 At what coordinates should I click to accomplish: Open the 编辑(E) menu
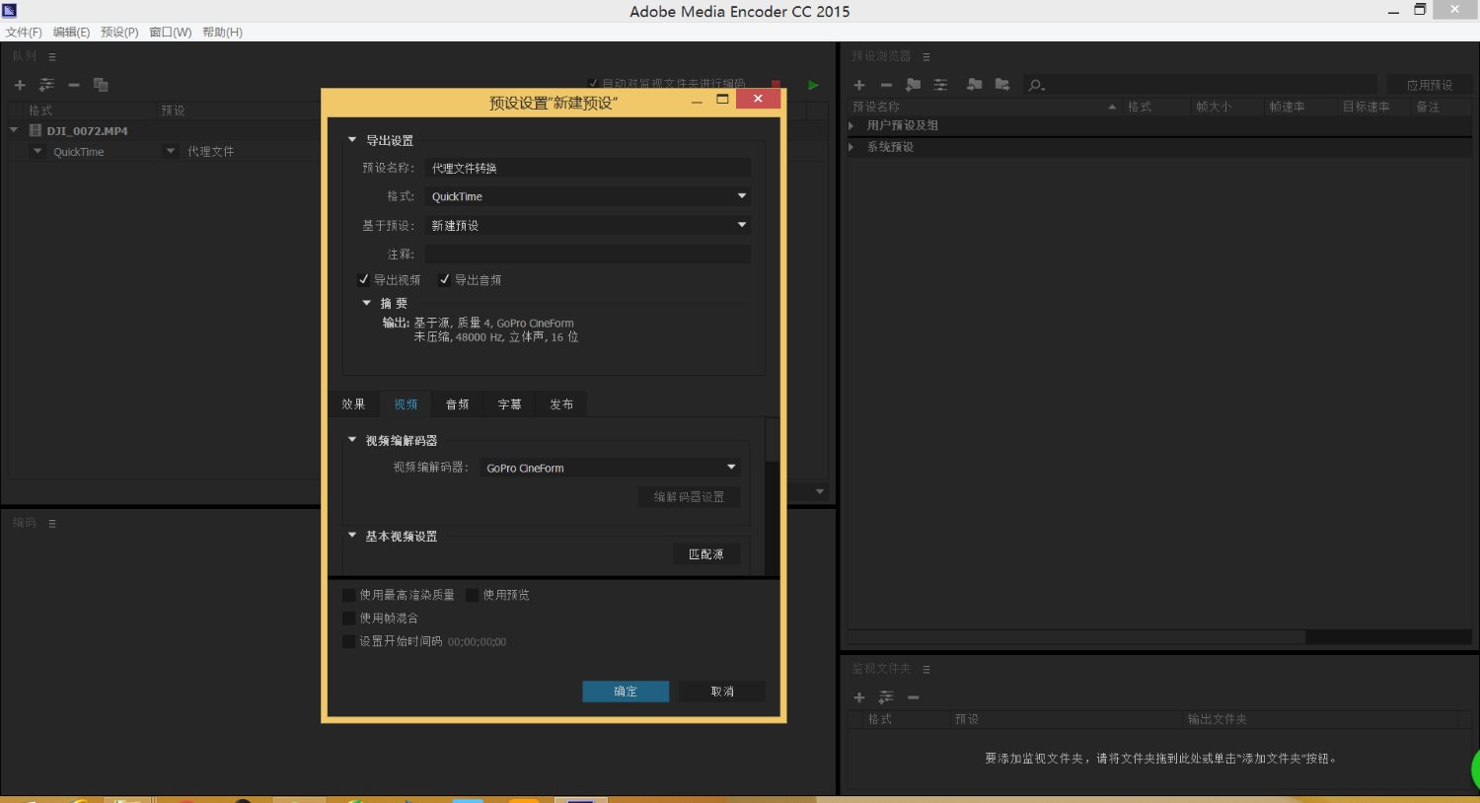click(x=71, y=33)
